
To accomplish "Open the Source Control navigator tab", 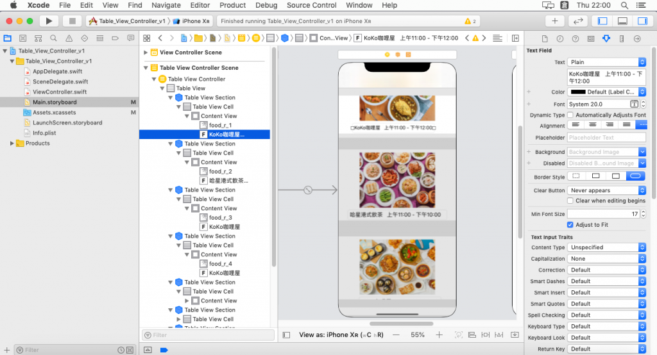I will tap(22, 38).
